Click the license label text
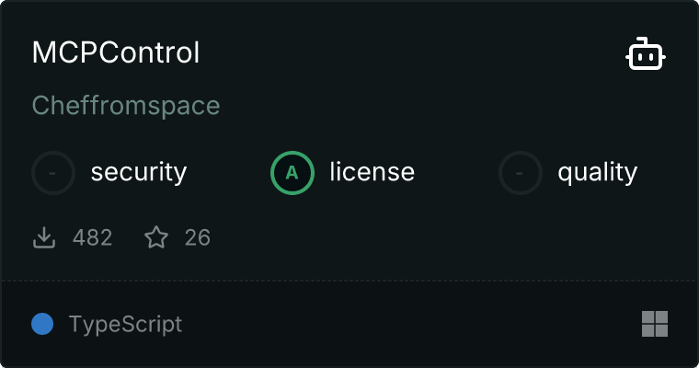Screen dimensions: 699x368 [372, 172]
